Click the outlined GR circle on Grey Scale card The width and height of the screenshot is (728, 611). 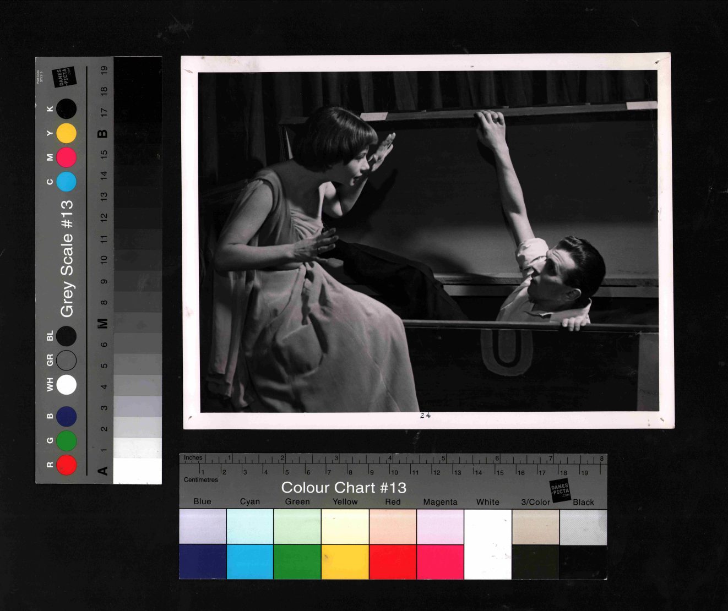pyautogui.click(x=66, y=361)
